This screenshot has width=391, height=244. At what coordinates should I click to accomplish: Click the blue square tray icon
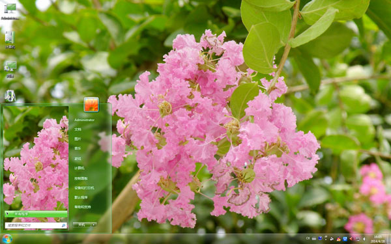[x=345, y=239]
